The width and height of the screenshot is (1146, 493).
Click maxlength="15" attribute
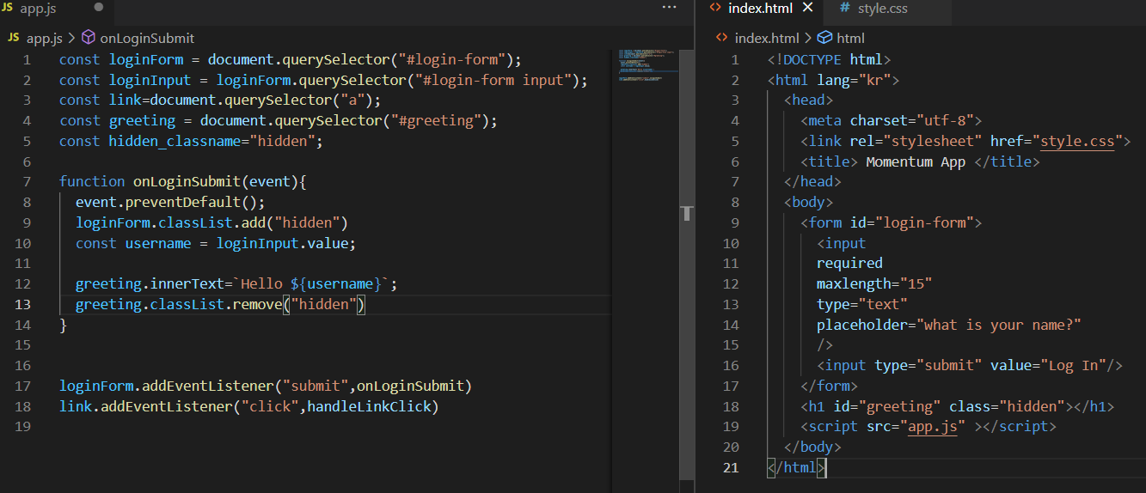pyautogui.click(x=874, y=283)
